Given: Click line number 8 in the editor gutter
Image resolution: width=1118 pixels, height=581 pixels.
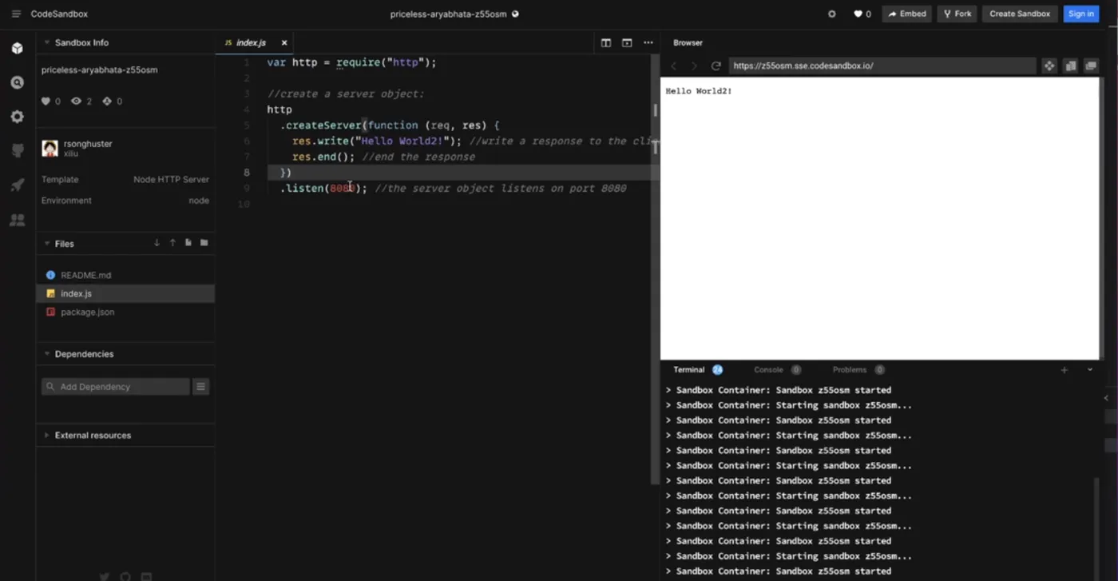Looking at the screenshot, I should click(247, 173).
